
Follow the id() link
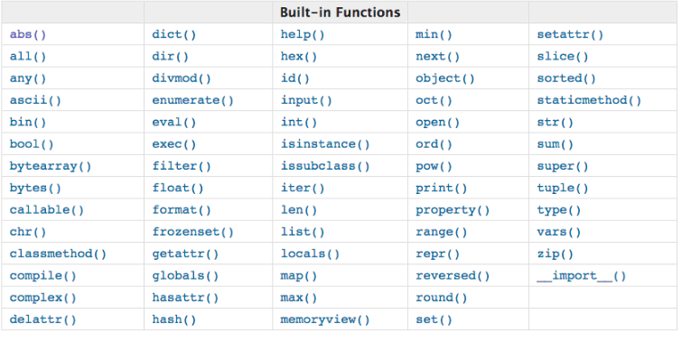click(294, 78)
